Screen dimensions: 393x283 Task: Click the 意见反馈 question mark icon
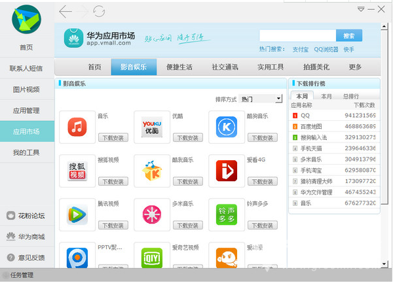(10, 258)
